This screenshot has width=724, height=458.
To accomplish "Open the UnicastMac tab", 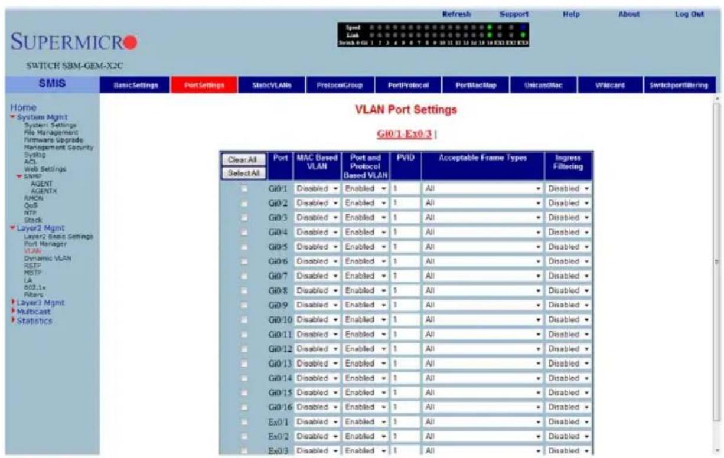I will pyautogui.click(x=544, y=86).
